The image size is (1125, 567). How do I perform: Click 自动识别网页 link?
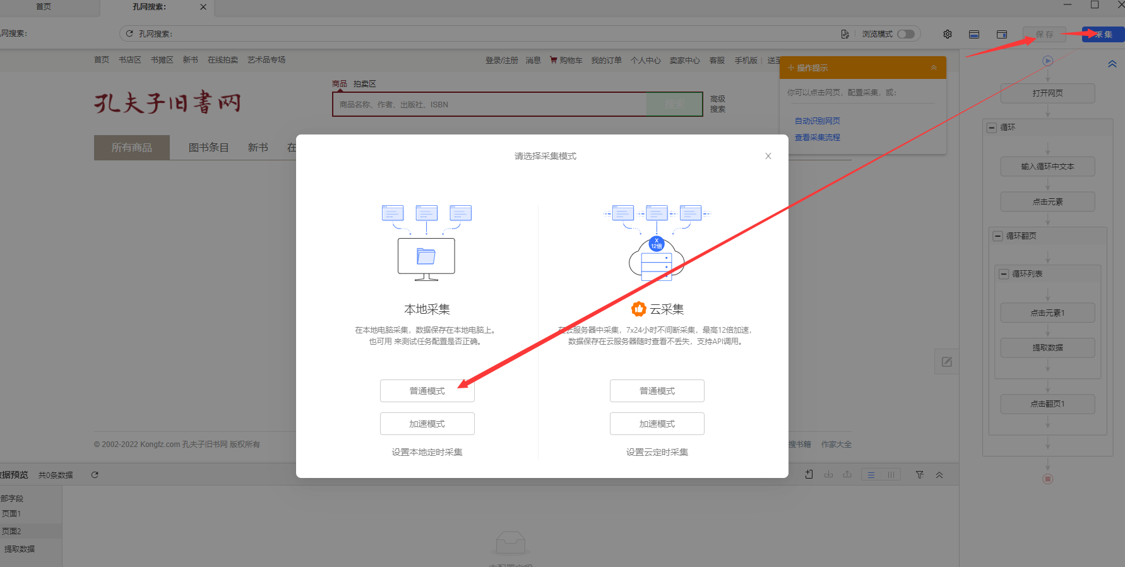coord(817,121)
